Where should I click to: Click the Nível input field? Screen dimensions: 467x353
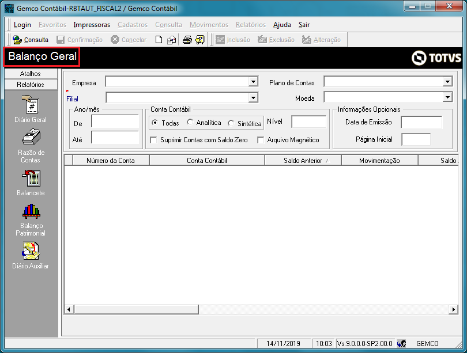(308, 122)
